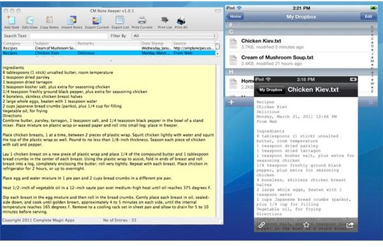Click the Print Current printer icon

[142, 20]
